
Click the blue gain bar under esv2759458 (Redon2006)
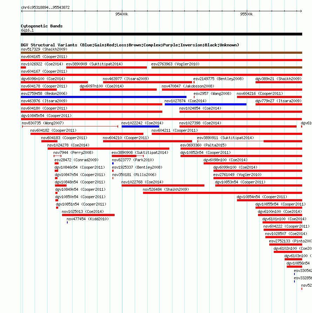(x=104, y=97)
